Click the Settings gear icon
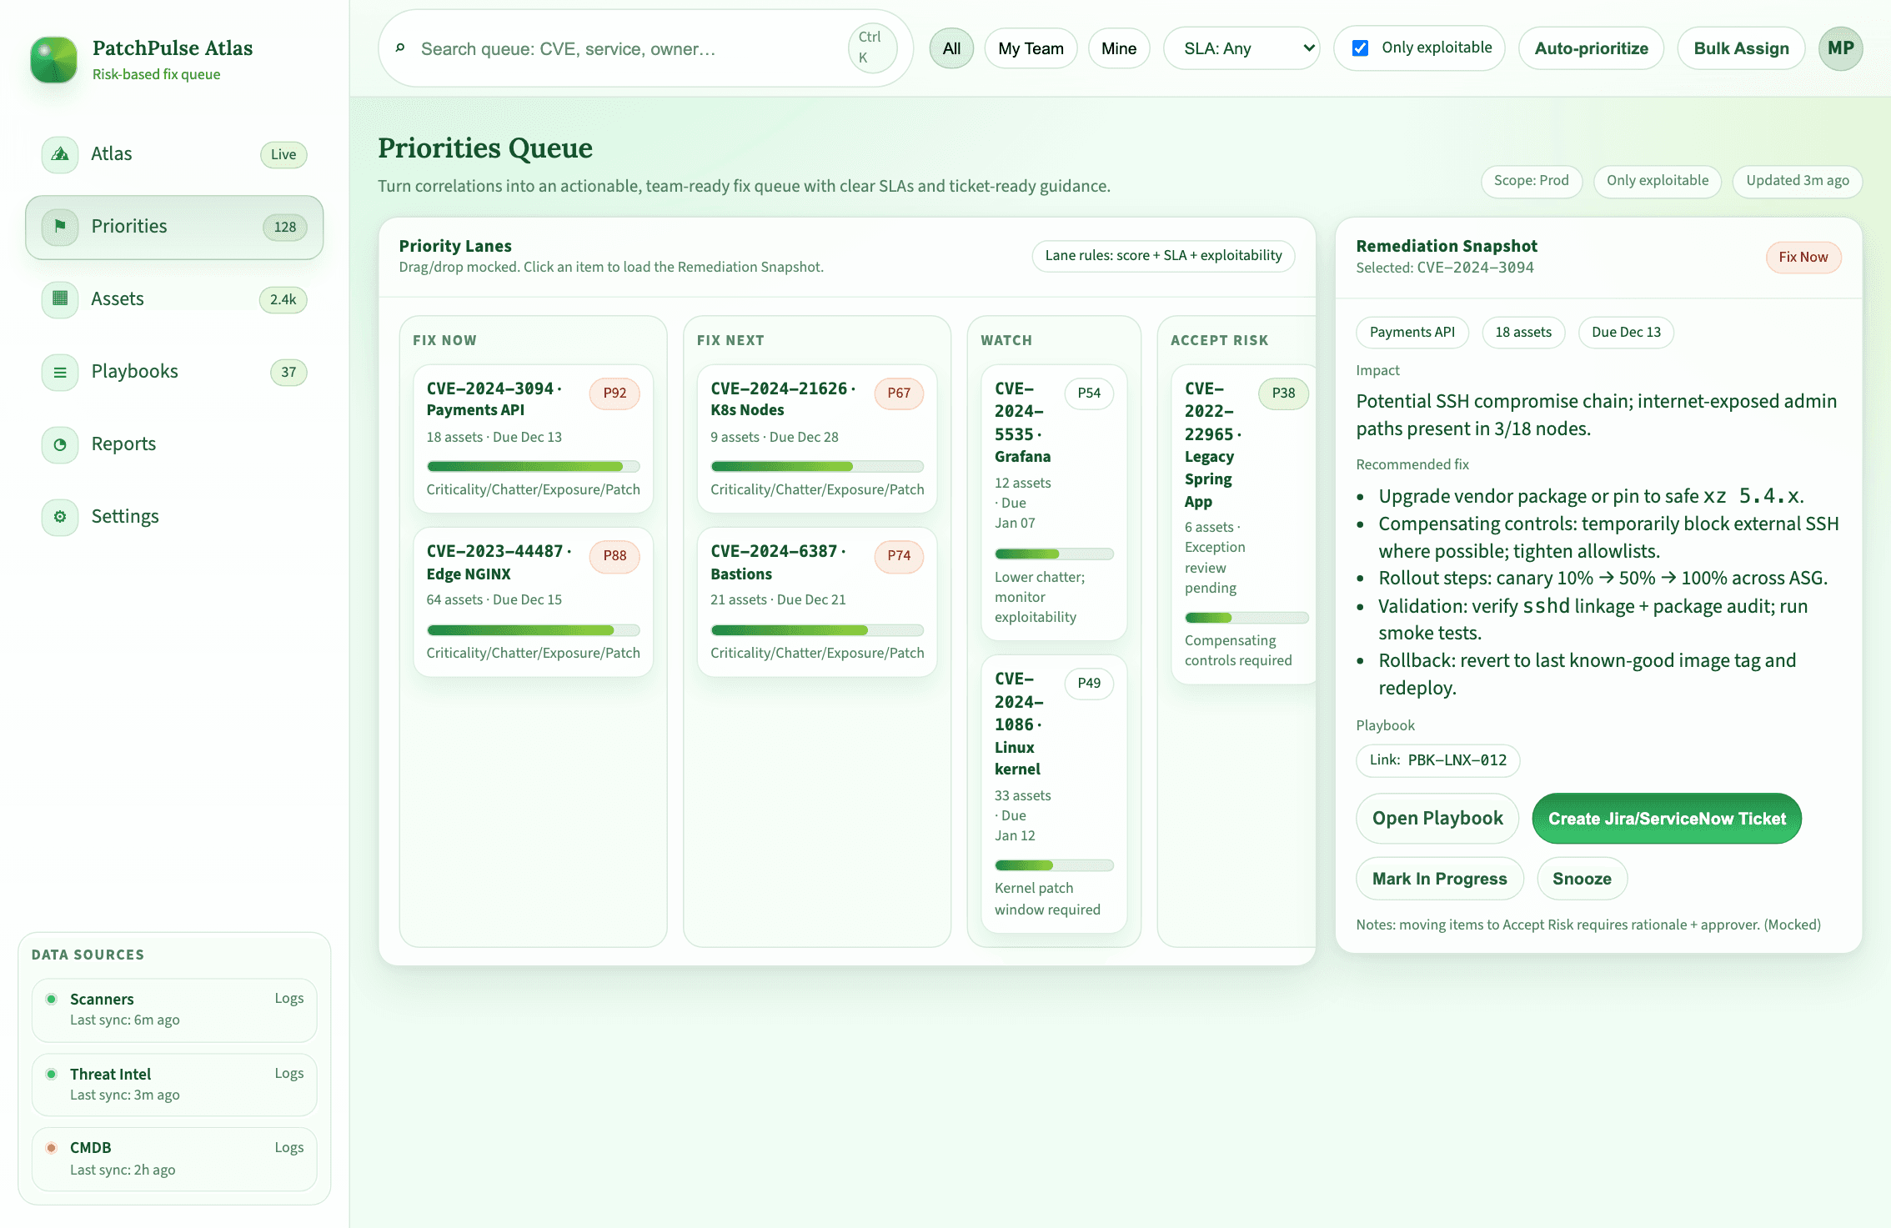This screenshot has width=1891, height=1228. (x=60, y=517)
